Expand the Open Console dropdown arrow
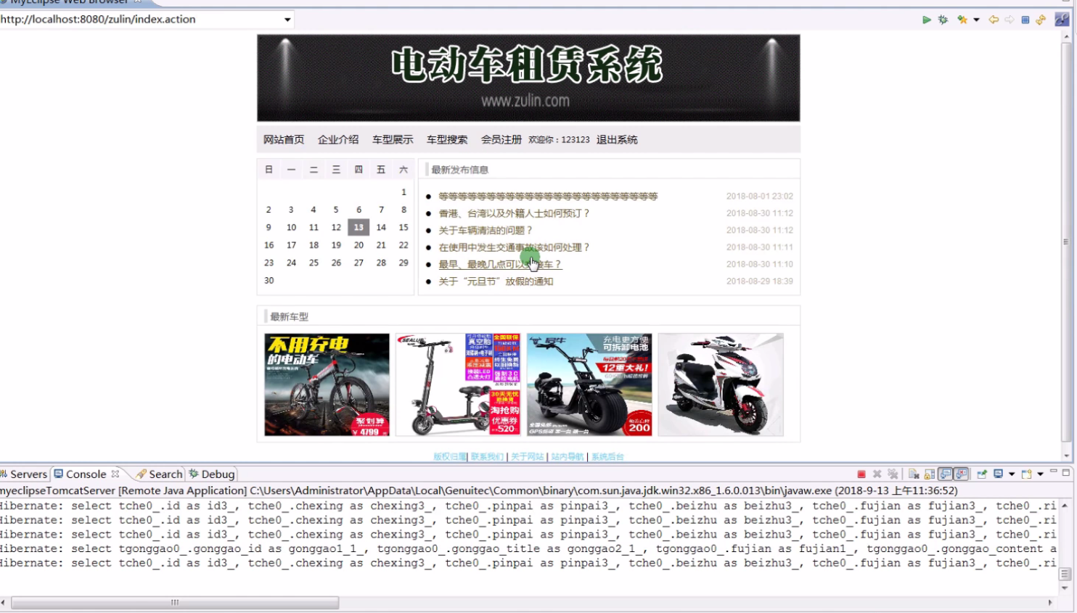Image resolution: width=1077 pixels, height=613 pixels. (1041, 474)
